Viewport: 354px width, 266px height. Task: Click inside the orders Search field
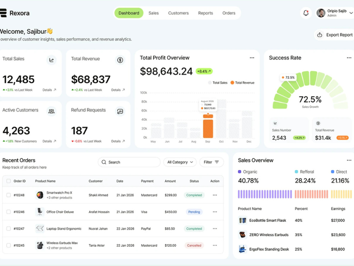point(129,162)
